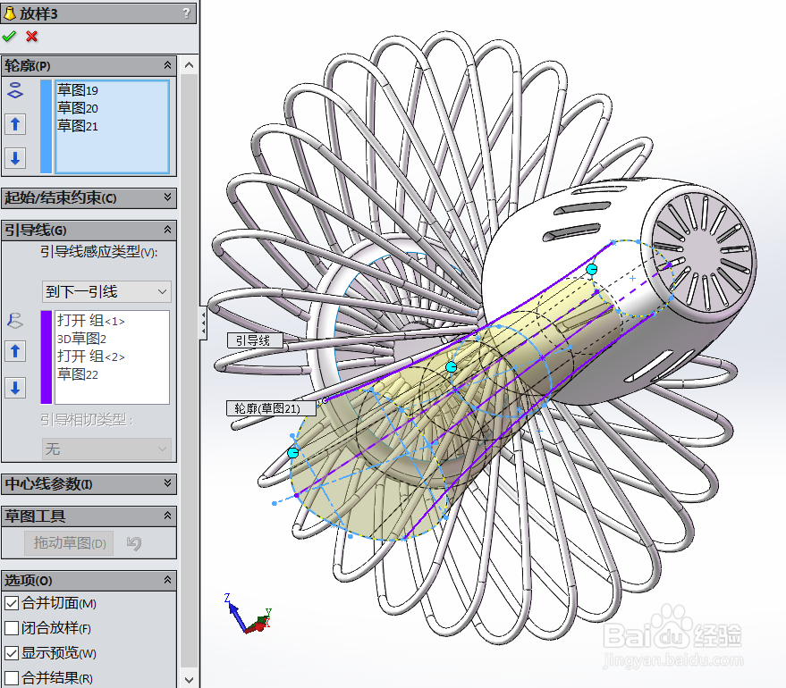Viewport: 786px width, 688px height.
Task: Click the 放样3 feature bell icon
Action: pos(10,13)
